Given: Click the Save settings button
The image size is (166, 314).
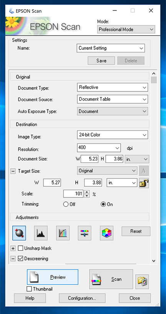Looking at the screenshot, I should coord(101,61).
